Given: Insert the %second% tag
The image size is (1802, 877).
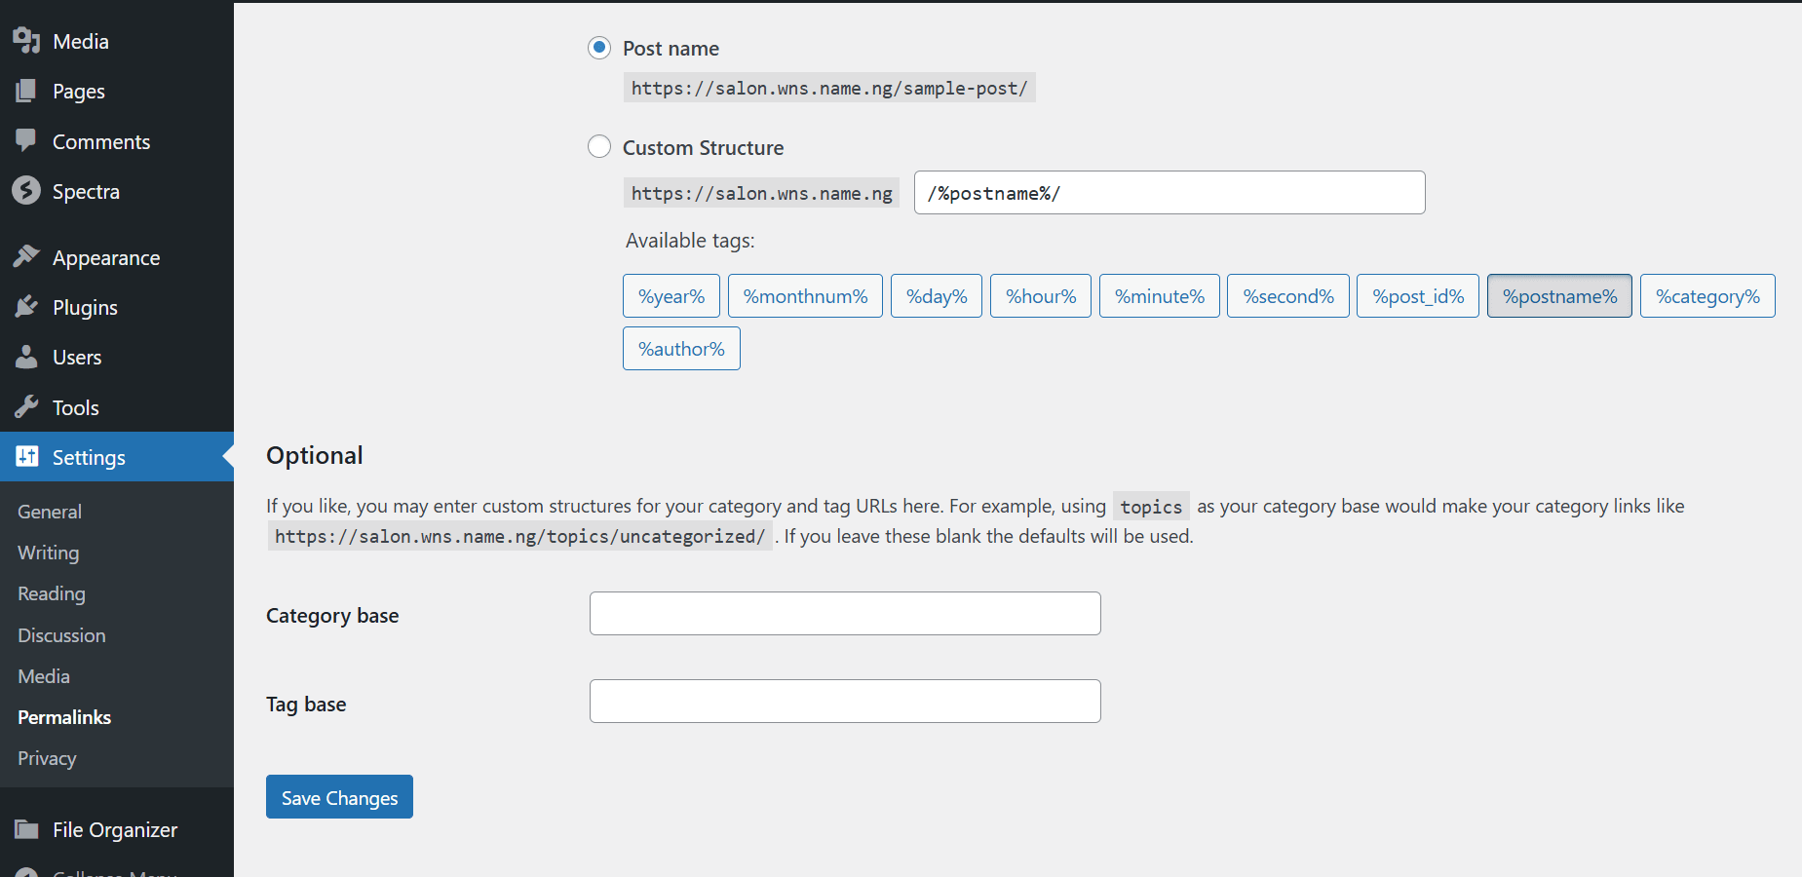Looking at the screenshot, I should [x=1288, y=295].
